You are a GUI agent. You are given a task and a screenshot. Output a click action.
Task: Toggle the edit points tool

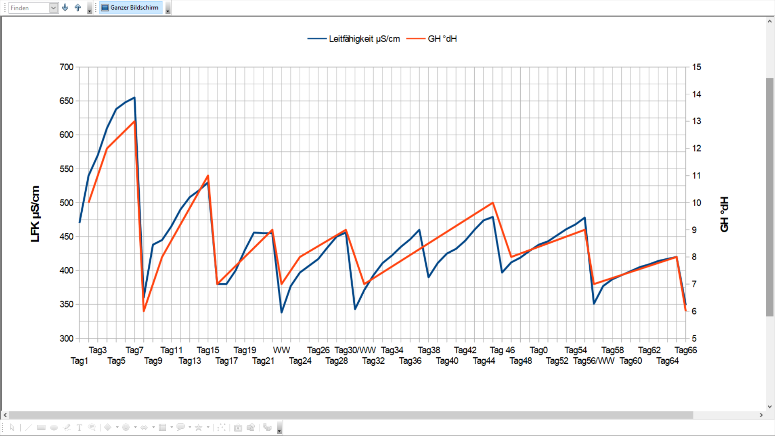click(222, 428)
